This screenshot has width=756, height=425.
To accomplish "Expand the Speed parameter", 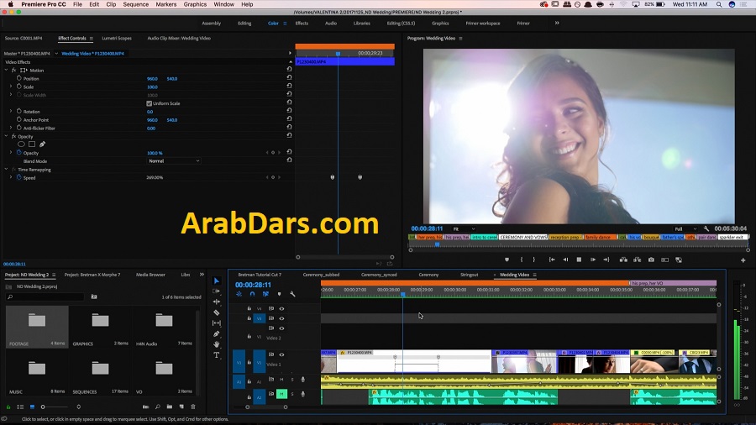I will click(x=11, y=177).
